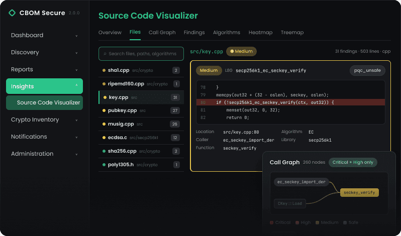Click the secp256k1 library value
Viewport: 401px width, 236px height.
point(320,140)
